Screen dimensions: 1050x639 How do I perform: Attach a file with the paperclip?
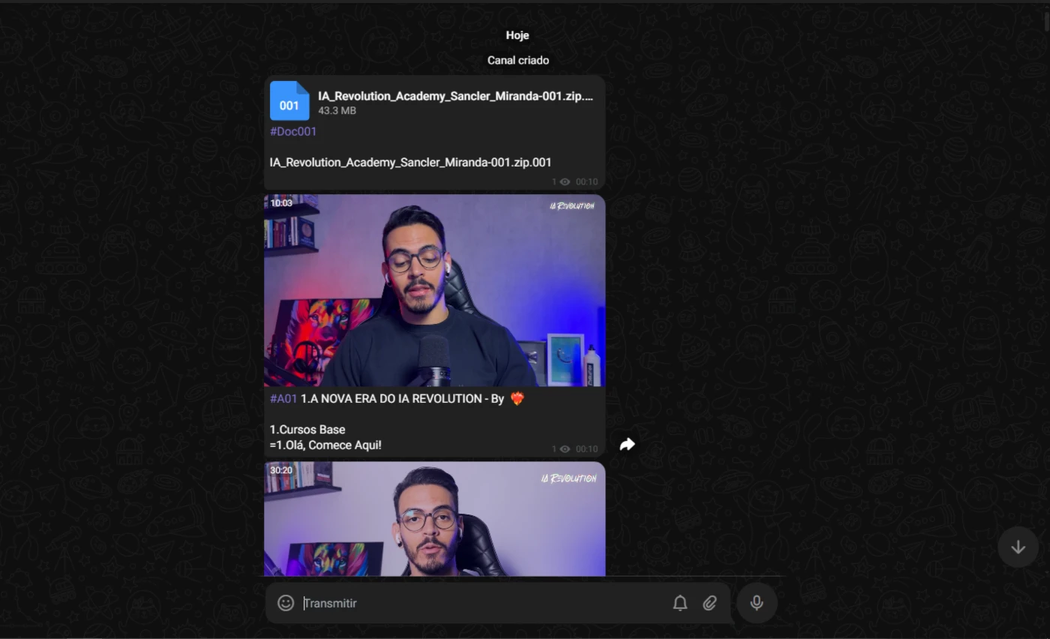709,603
